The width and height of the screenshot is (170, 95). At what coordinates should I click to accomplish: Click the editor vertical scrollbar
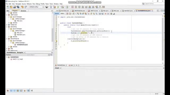[x=163, y=39]
